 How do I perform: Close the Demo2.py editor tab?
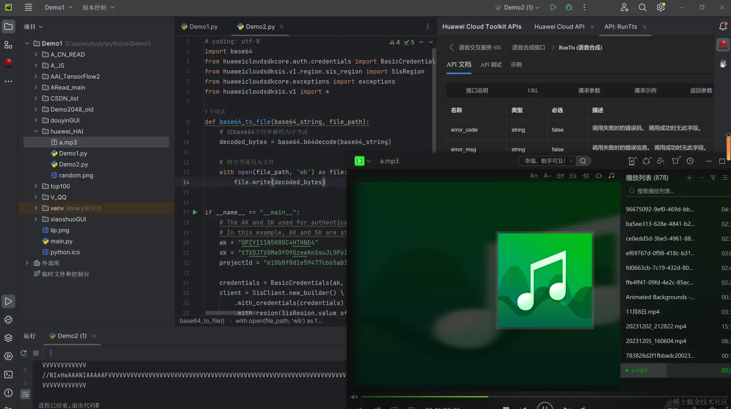pyautogui.click(x=282, y=27)
